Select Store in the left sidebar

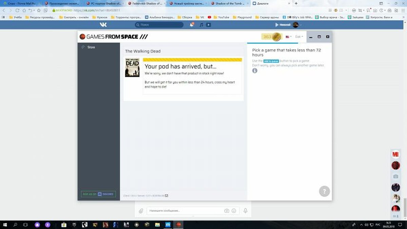tap(91, 47)
